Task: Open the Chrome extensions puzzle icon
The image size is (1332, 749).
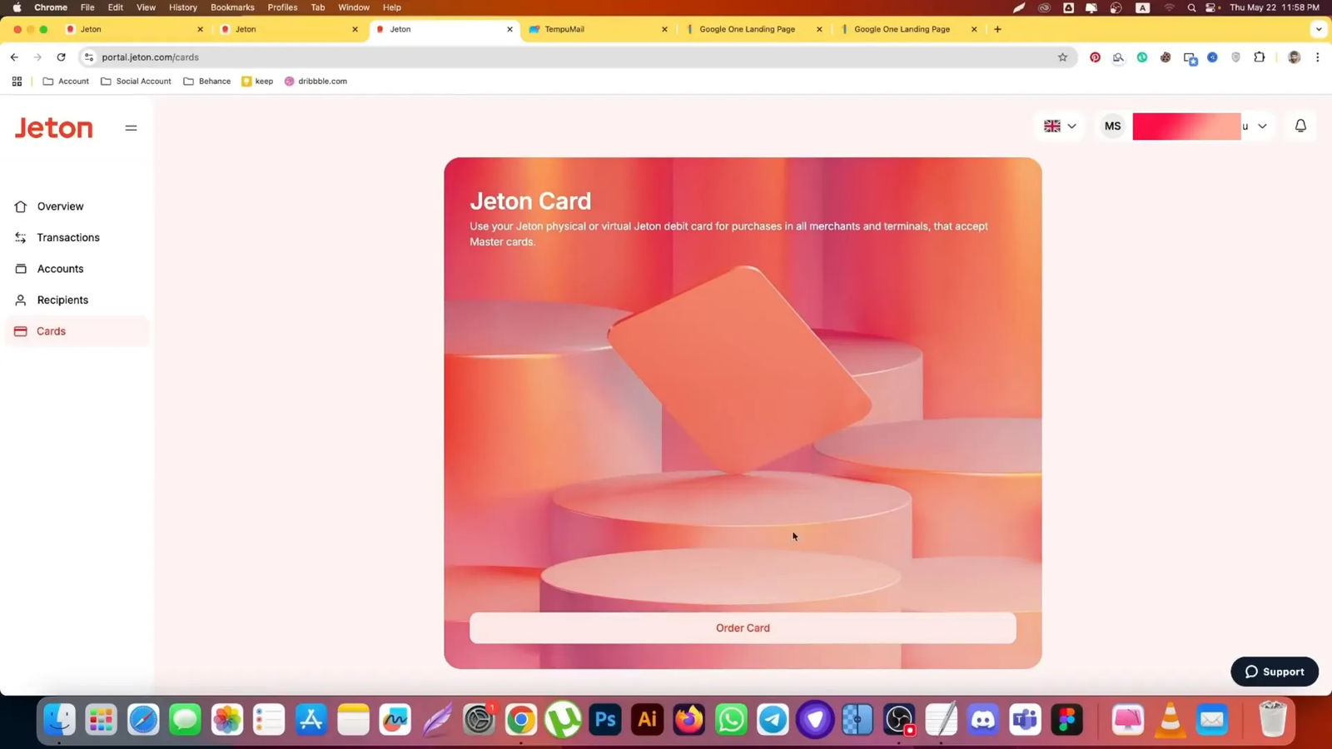Action: coord(1259,57)
